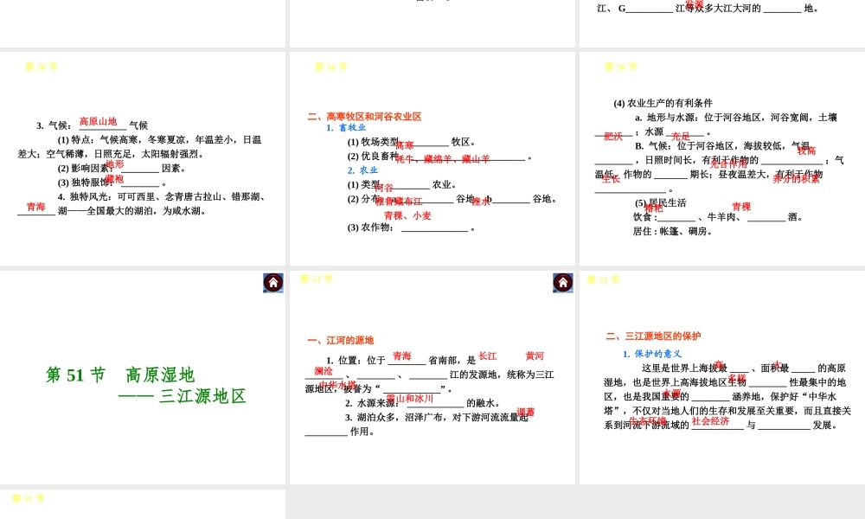Click the red answer 青稞、小麦

point(407,215)
